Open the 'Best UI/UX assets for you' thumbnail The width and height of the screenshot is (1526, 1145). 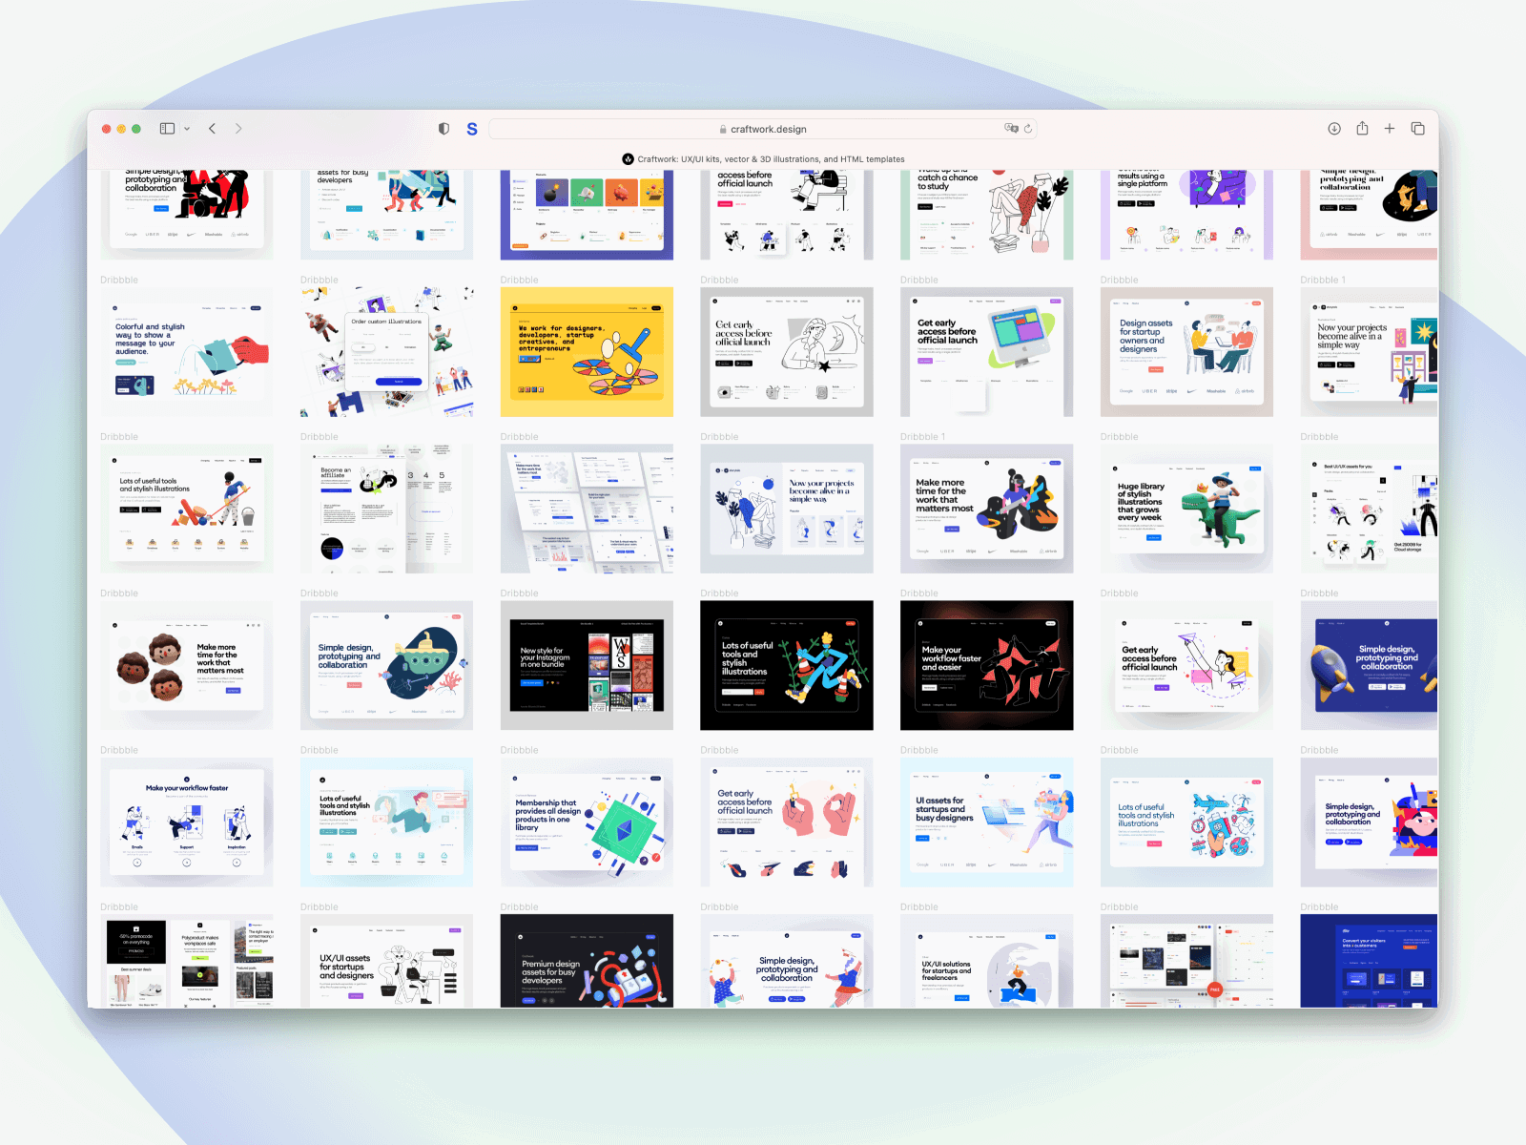tap(1369, 509)
